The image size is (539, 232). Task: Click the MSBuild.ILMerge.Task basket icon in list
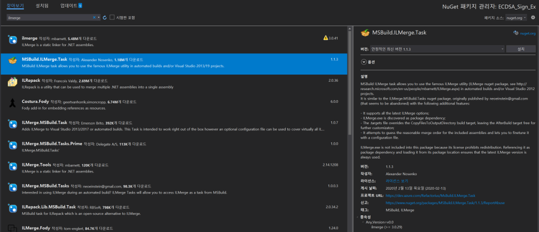[13, 61]
